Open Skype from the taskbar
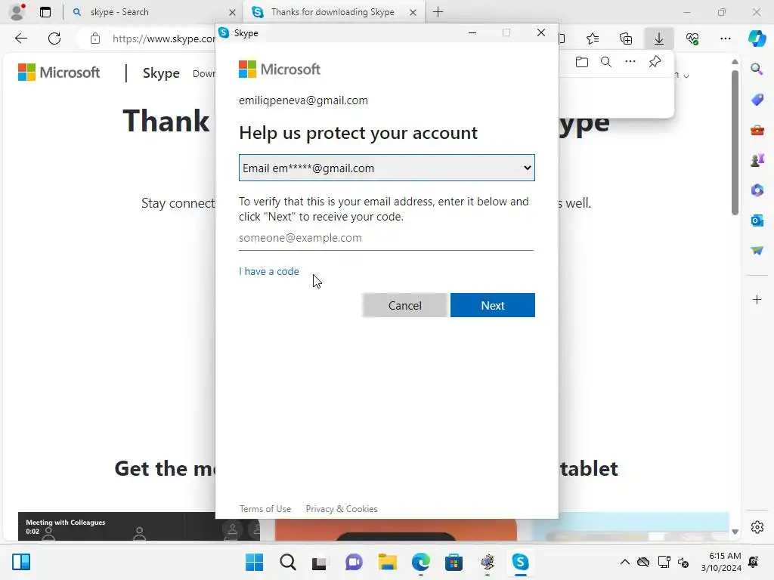This screenshot has height=580, width=774. tap(520, 562)
